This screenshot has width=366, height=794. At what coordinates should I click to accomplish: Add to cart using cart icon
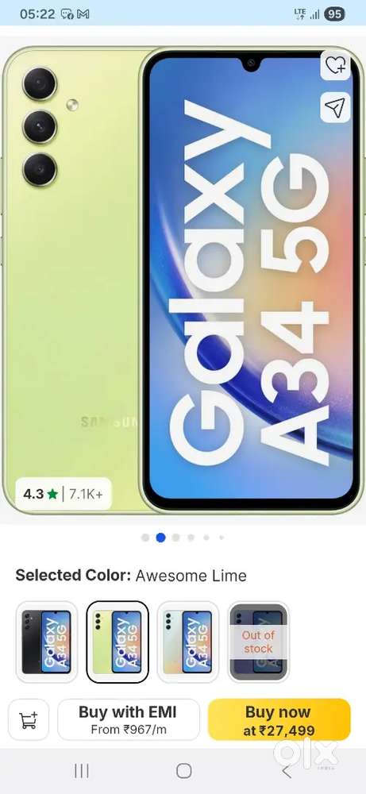tap(29, 719)
